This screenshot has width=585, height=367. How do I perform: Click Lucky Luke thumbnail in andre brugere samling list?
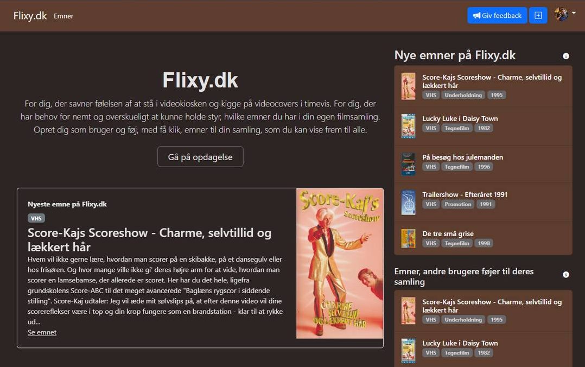pos(408,351)
